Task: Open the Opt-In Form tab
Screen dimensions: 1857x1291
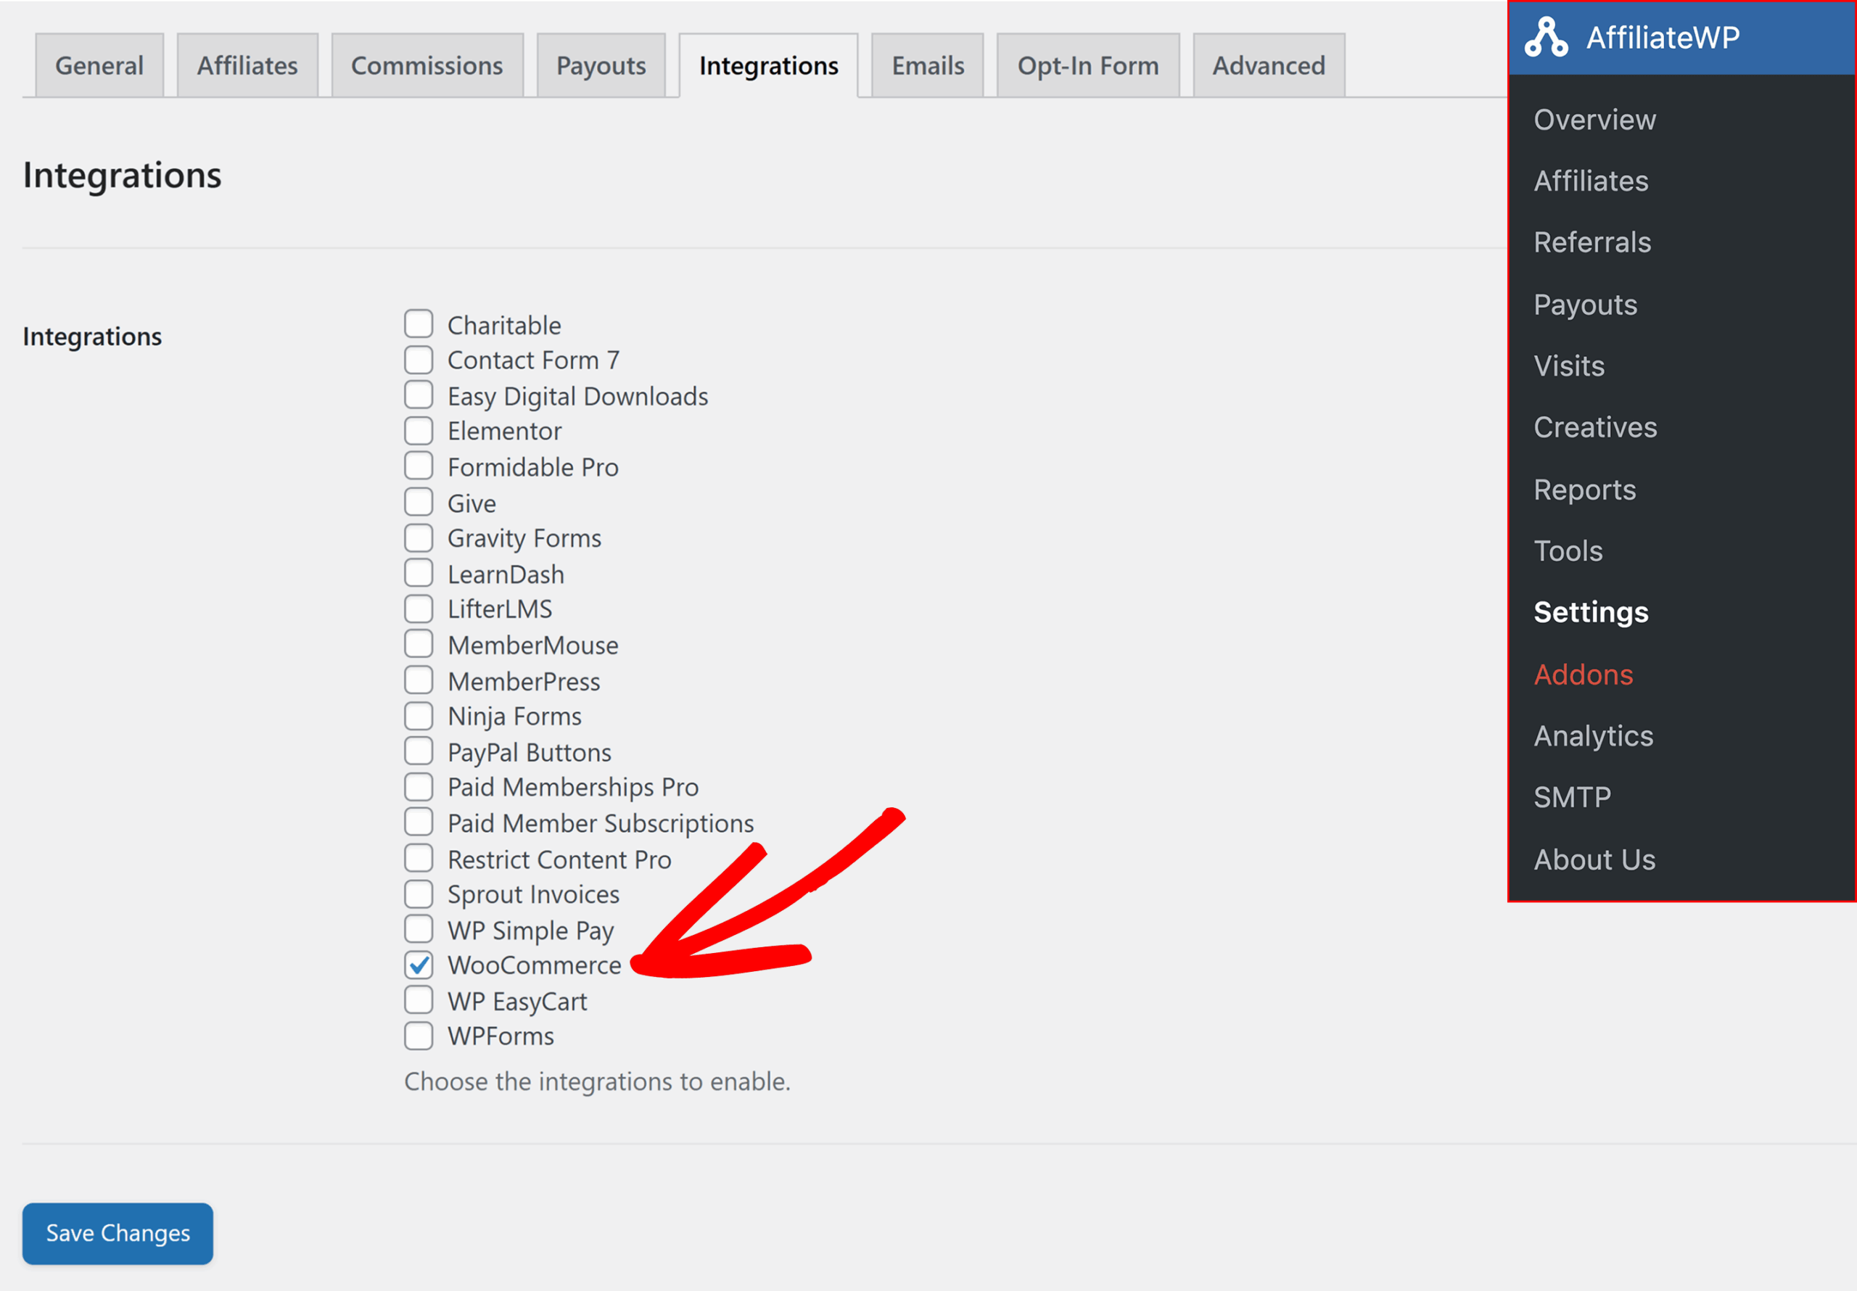Action: (x=1087, y=65)
